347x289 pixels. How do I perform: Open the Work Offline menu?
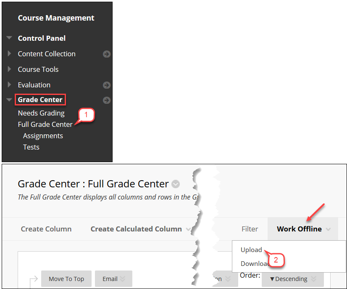coord(299,229)
